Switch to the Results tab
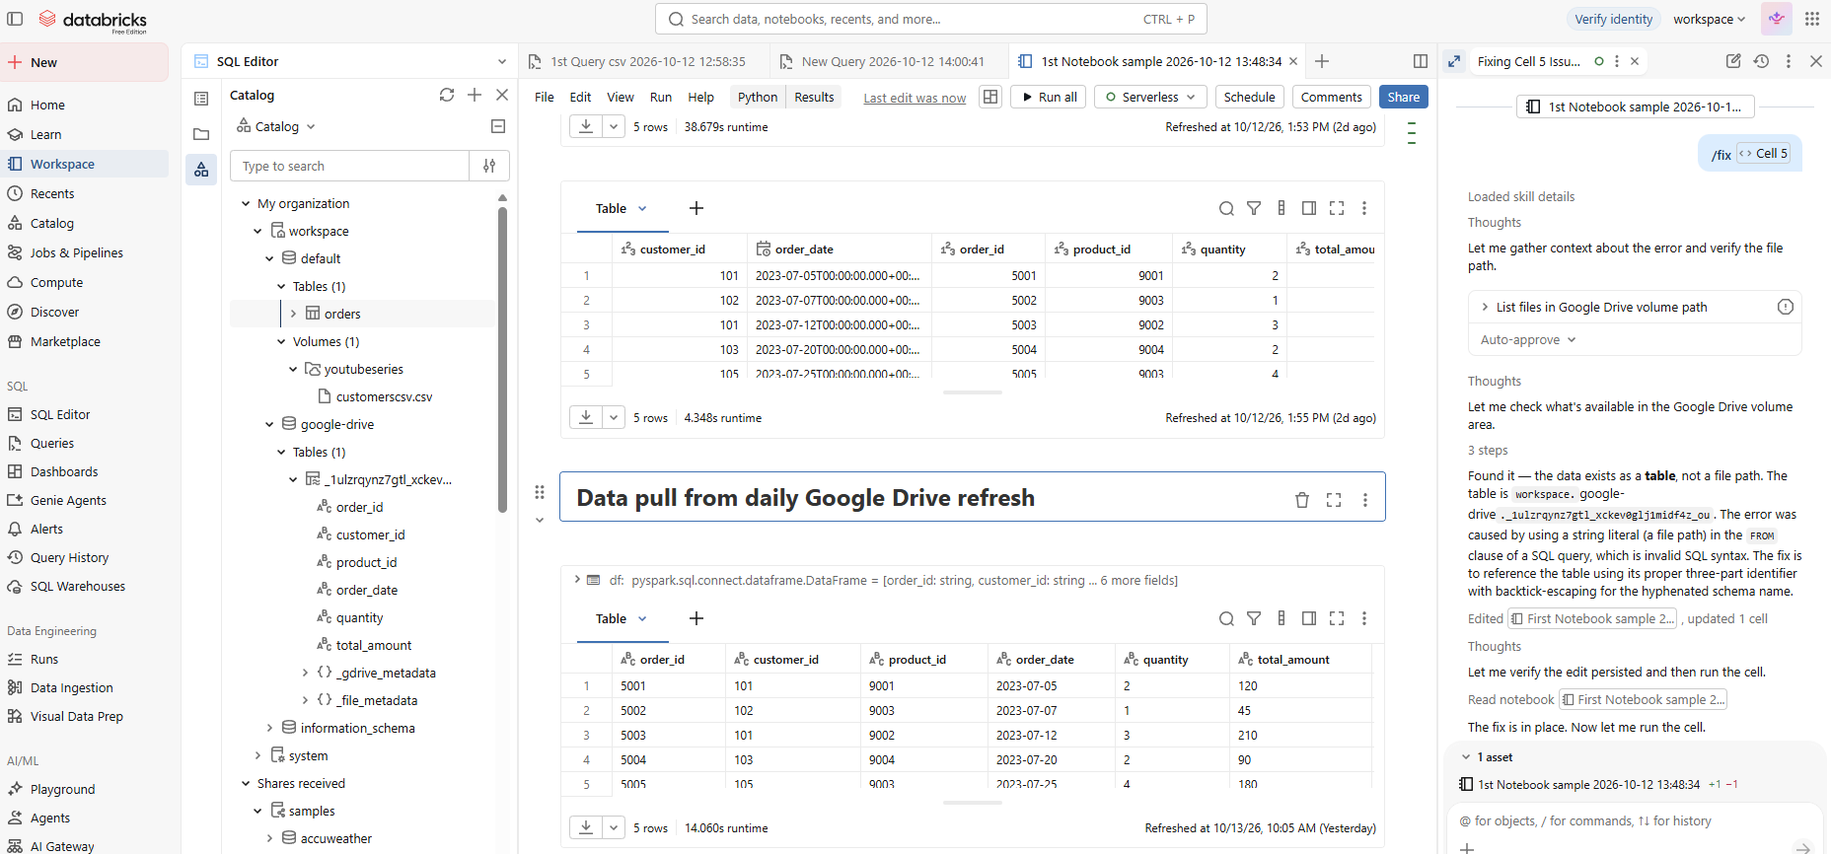1831x854 pixels. click(814, 97)
